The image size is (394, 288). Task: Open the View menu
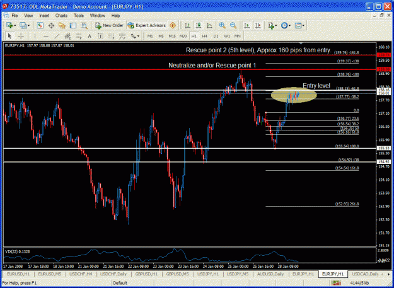(28, 16)
